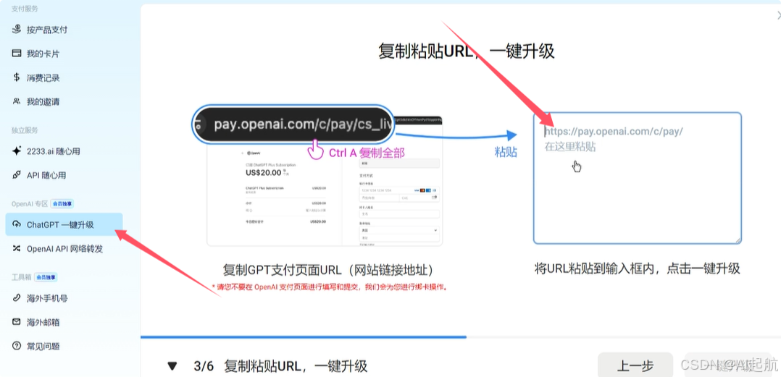This screenshot has width=781, height=377.
Task: Click caption 将URL粘贴到输入框内，点击一键升级
Action: [637, 269]
